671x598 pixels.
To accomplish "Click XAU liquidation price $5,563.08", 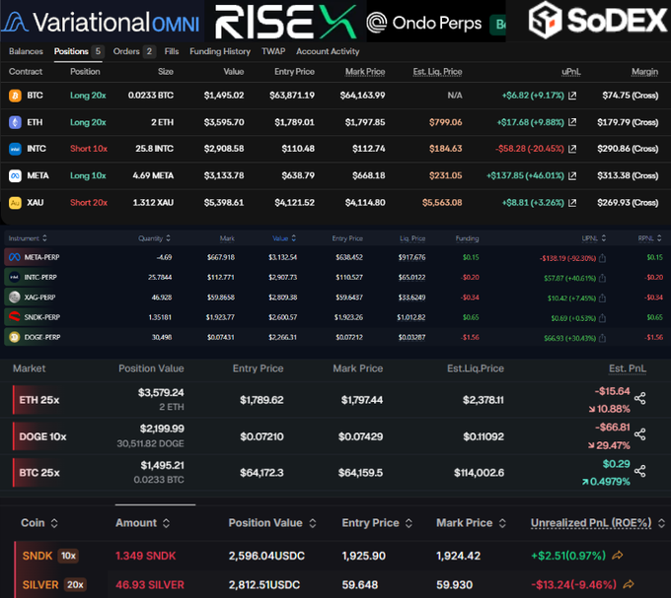I will click(442, 203).
